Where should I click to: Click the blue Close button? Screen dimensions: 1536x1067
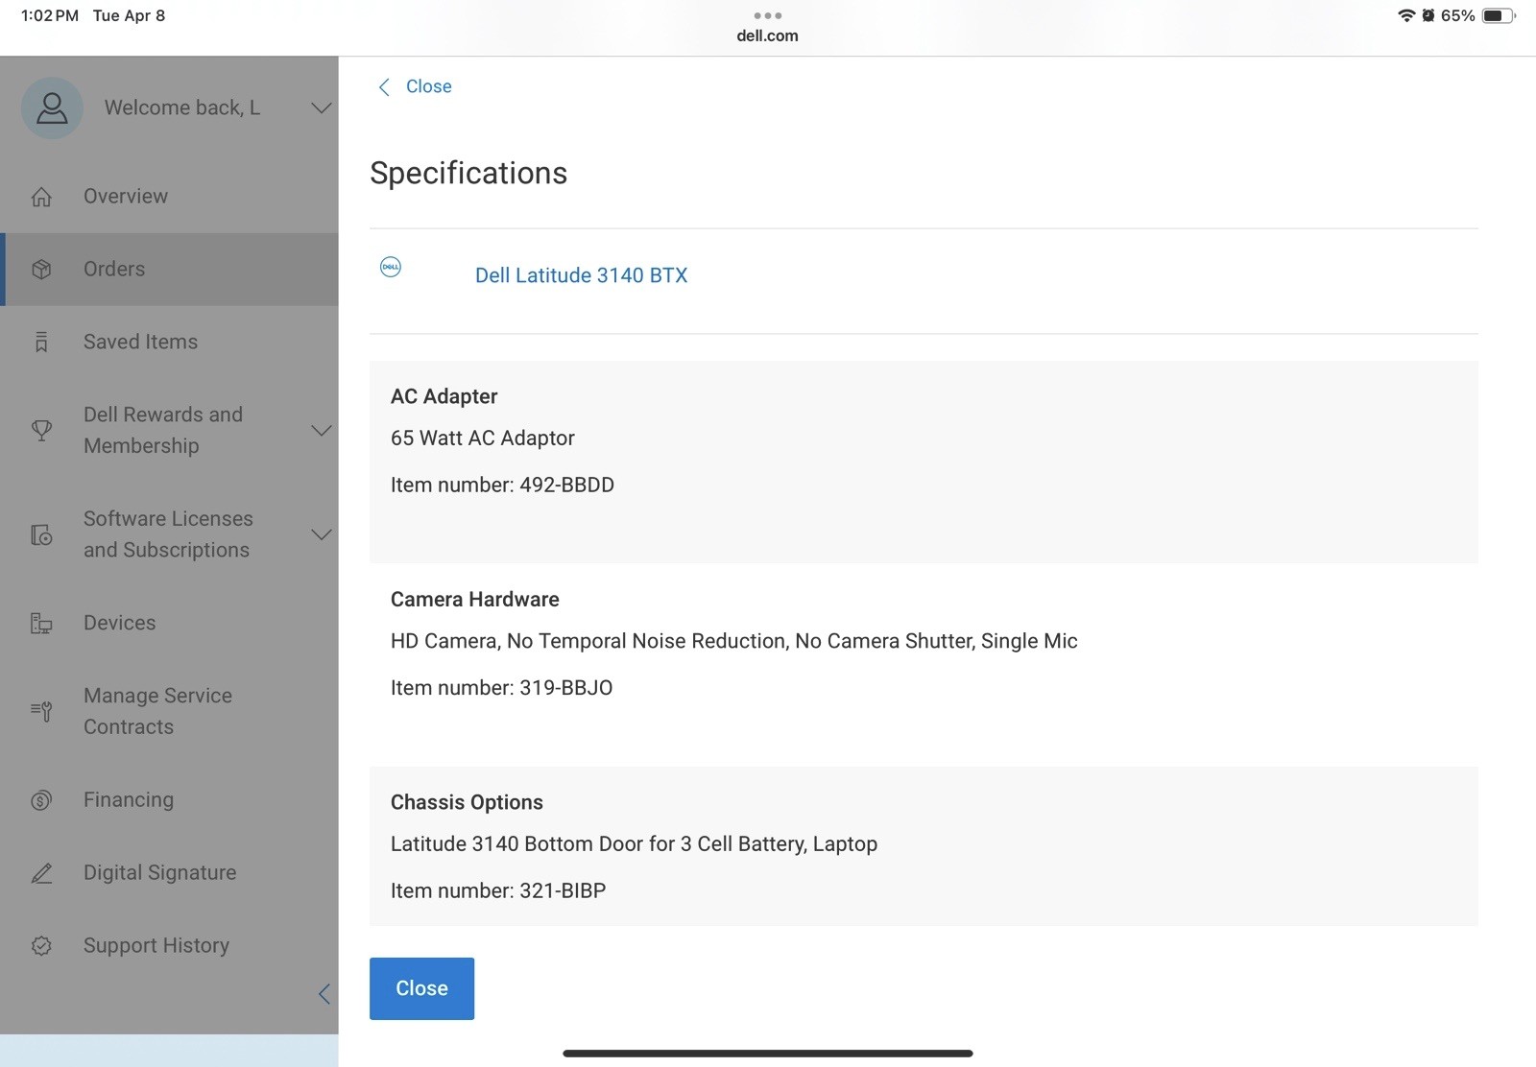[x=421, y=988]
